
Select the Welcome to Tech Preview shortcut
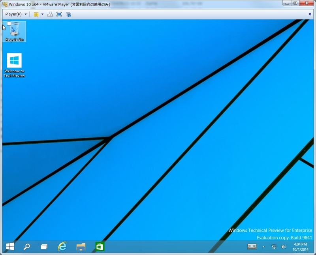[14, 65]
